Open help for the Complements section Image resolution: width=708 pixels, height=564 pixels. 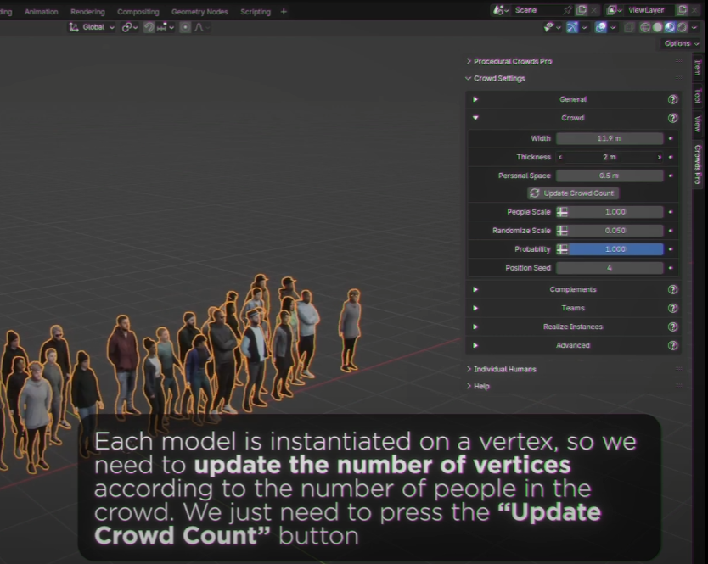(672, 289)
